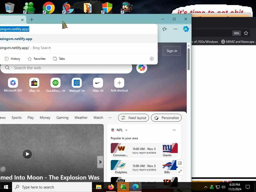Filter suggestions by History
The height and width of the screenshot is (192, 256).
pos(12,59)
